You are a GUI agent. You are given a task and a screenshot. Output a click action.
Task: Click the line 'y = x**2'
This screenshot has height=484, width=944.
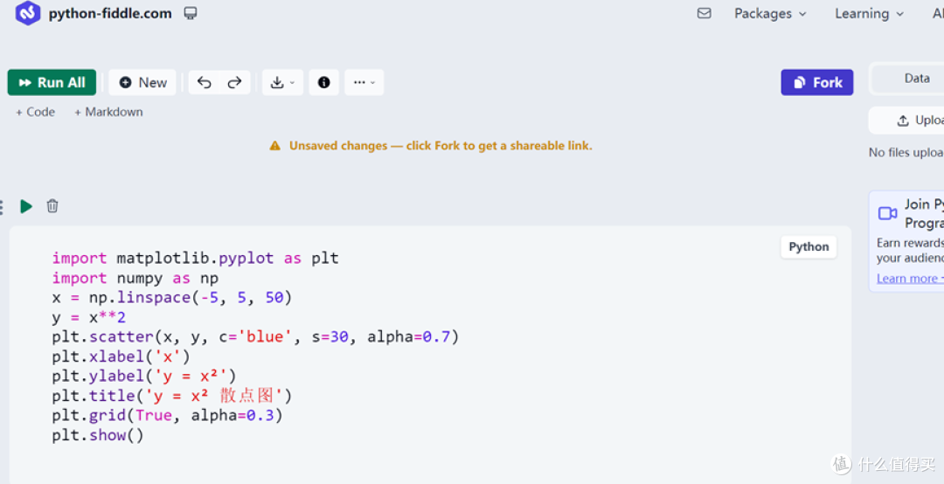tap(88, 317)
